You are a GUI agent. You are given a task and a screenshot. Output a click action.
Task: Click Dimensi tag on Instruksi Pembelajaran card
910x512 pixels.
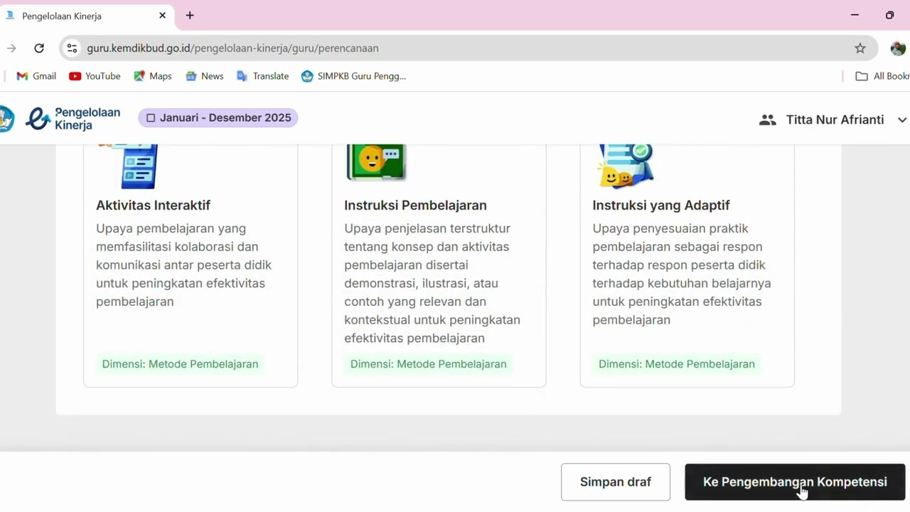click(x=429, y=364)
